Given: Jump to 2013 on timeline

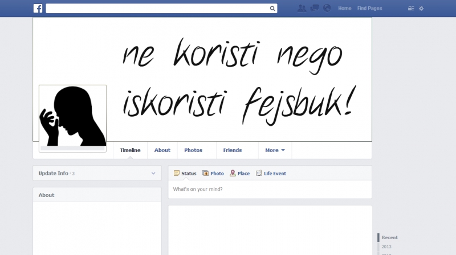Looking at the screenshot, I should pos(386,247).
